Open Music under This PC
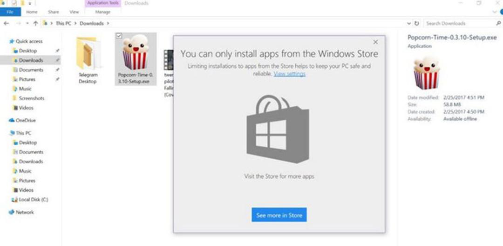503x246 pixels. 25,171
